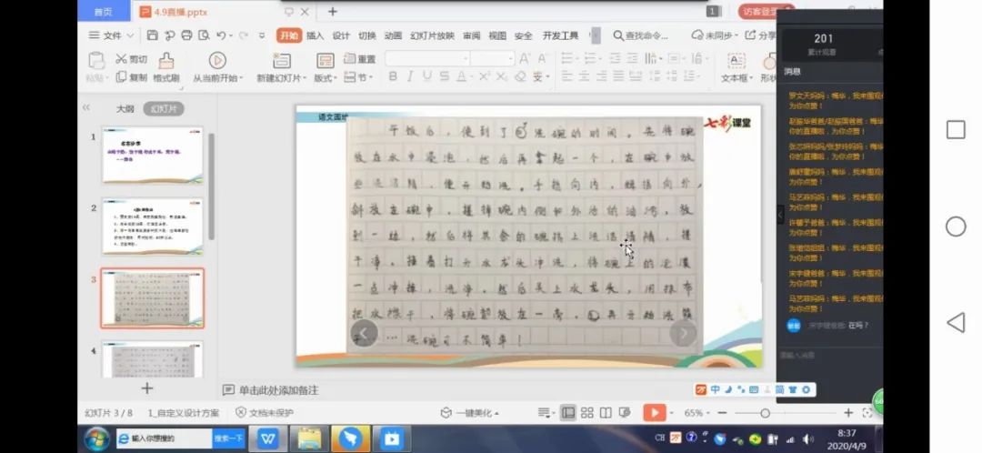Screen dimensions: 982x453
Task: Switch to 幻灯片 slides panel view
Action: [x=164, y=108]
